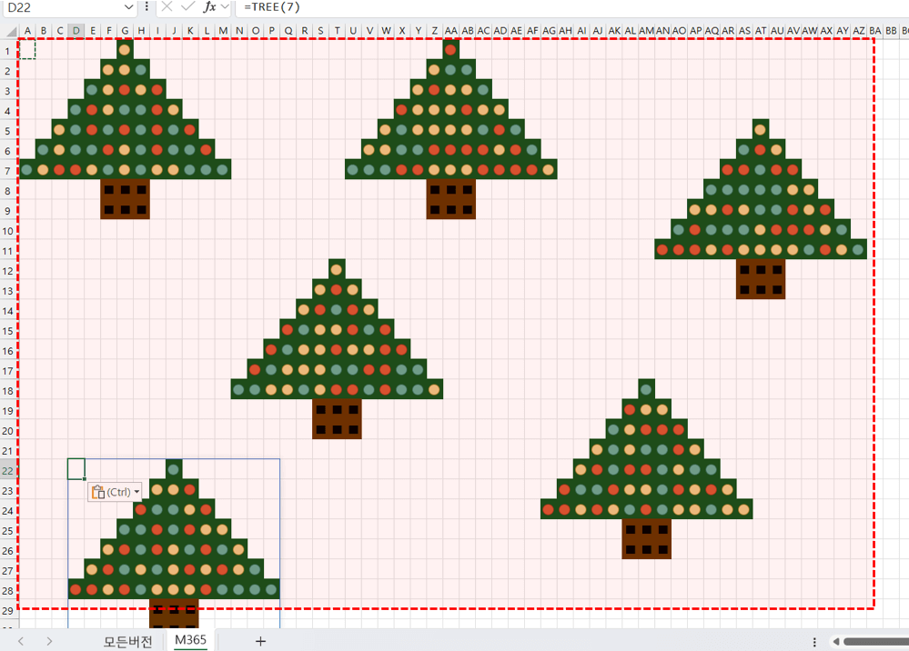Select the M365 sheet tab
The height and width of the screenshot is (651, 909).
[x=191, y=640]
